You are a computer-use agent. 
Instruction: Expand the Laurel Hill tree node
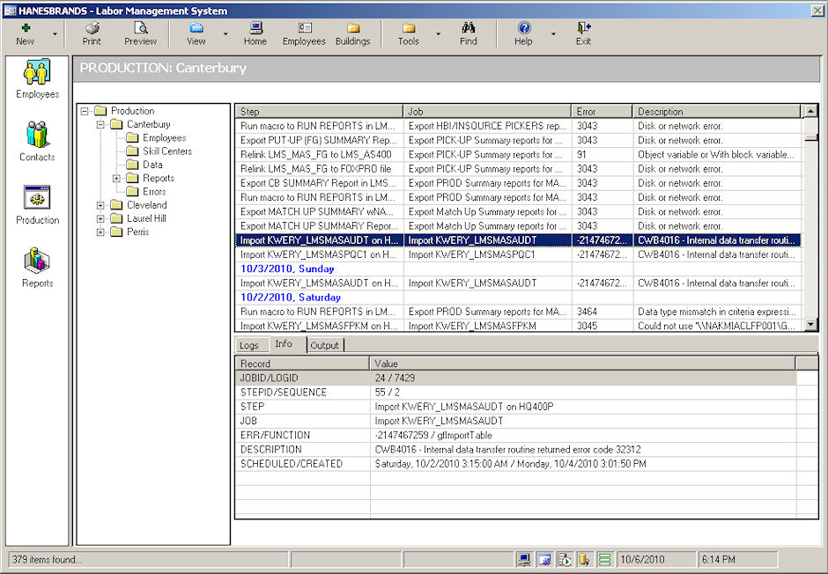100,218
